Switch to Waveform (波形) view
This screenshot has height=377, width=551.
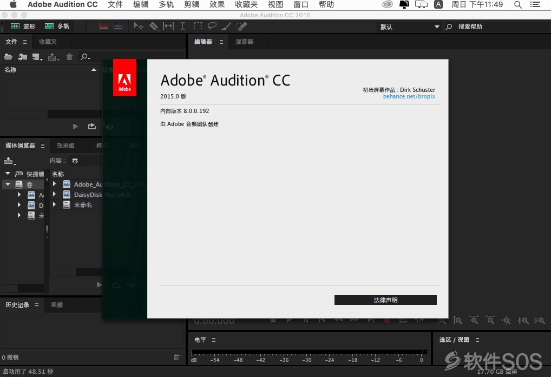[23, 27]
